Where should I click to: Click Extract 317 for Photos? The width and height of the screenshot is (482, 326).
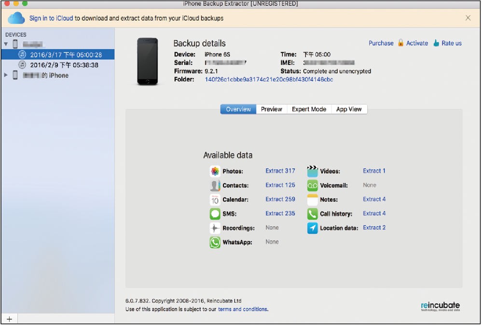[x=280, y=171]
